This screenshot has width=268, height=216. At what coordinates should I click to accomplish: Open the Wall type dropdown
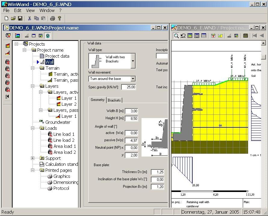(133, 61)
